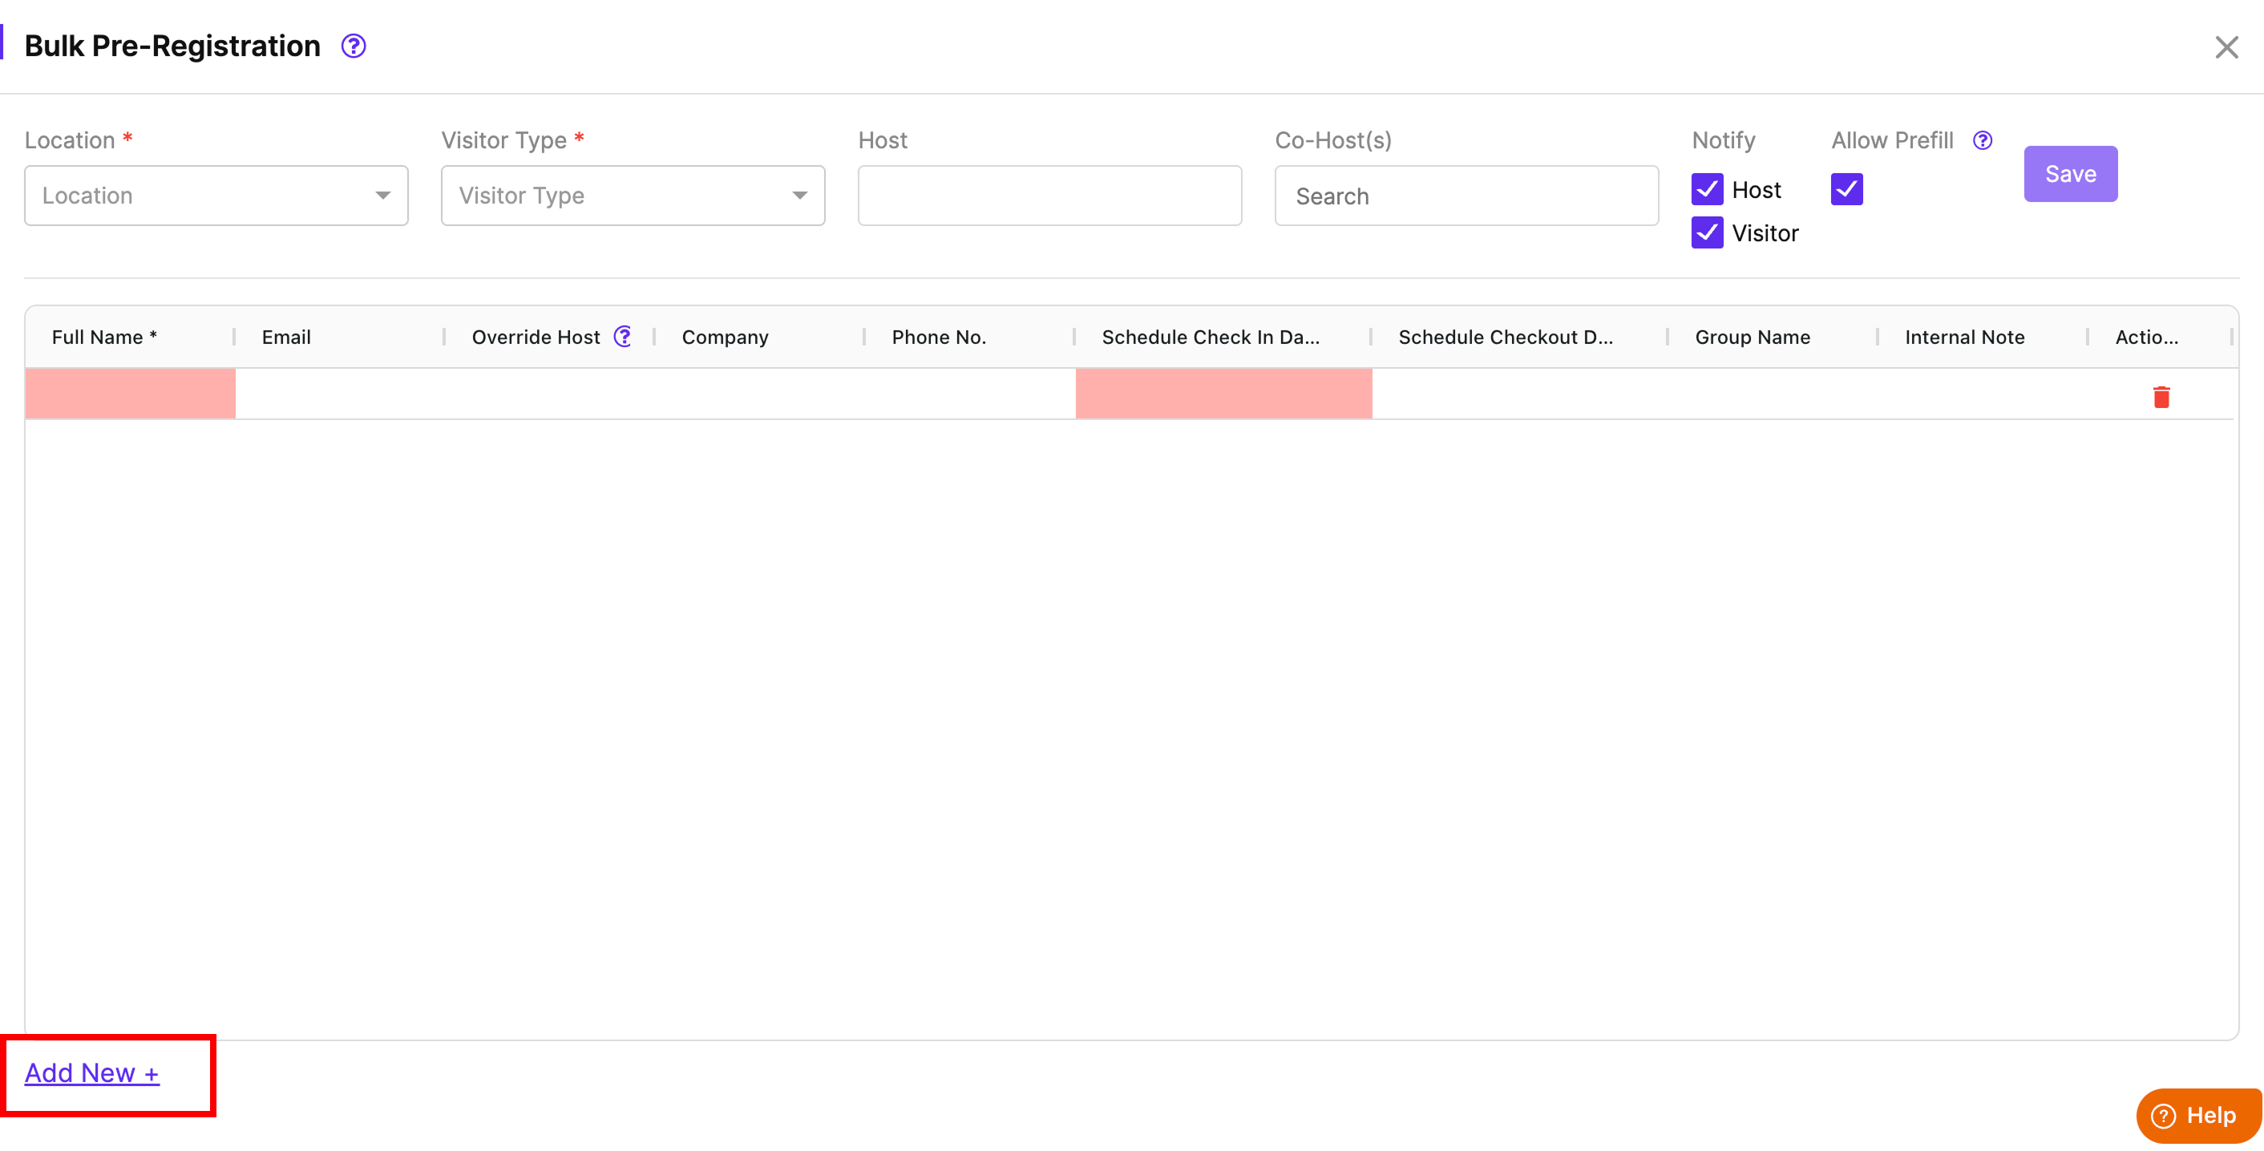Expand the Visitor Type dropdown

point(633,196)
